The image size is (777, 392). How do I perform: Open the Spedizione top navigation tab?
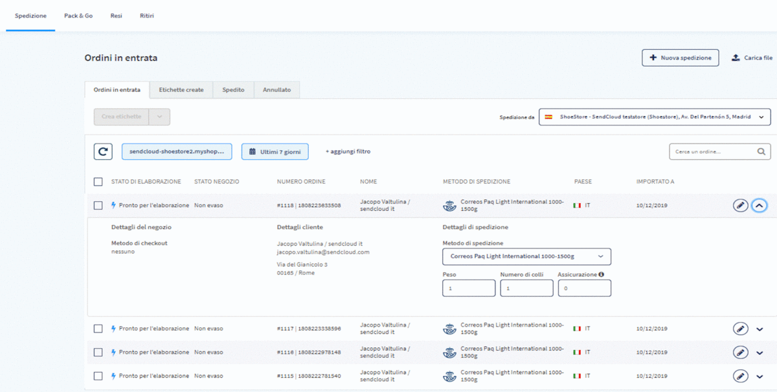[30, 16]
